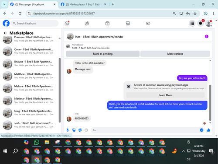Image resolution: width=218 pixels, height=164 pixels.
Task: Open the Marketplace storefront icon
Action: (x=128, y=23)
